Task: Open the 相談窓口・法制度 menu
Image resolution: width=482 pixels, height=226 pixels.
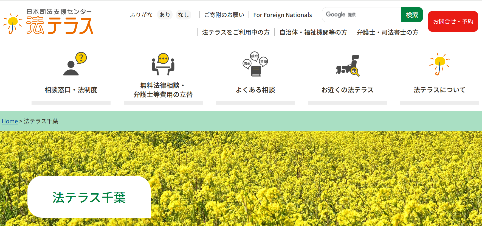Action: coord(71,90)
